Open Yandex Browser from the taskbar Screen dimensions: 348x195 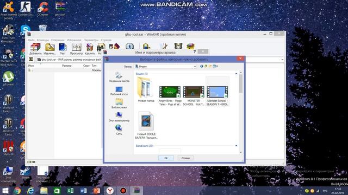pos(110,191)
